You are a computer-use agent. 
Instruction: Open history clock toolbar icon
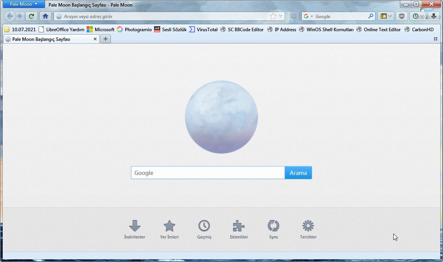point(415,16)
